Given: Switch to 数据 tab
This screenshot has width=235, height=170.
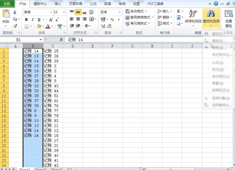Looking at the screenshot, I should 108,4.
